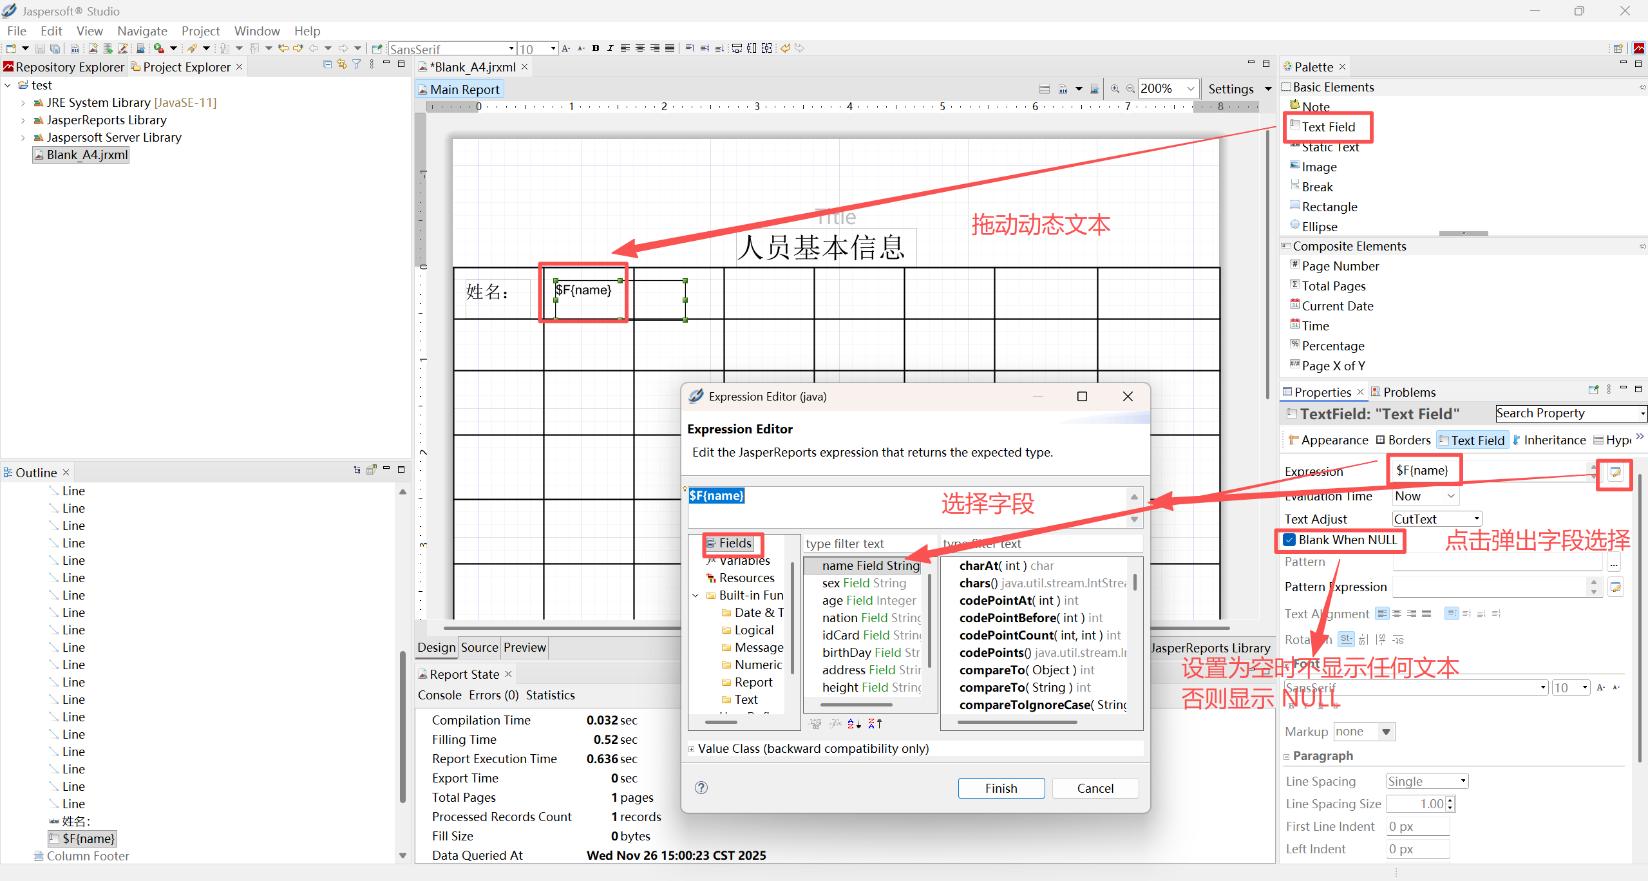This screenshot has width=1648, height=881.
Task: Click zoom in icon above report designer
Action: [1115, 89]
